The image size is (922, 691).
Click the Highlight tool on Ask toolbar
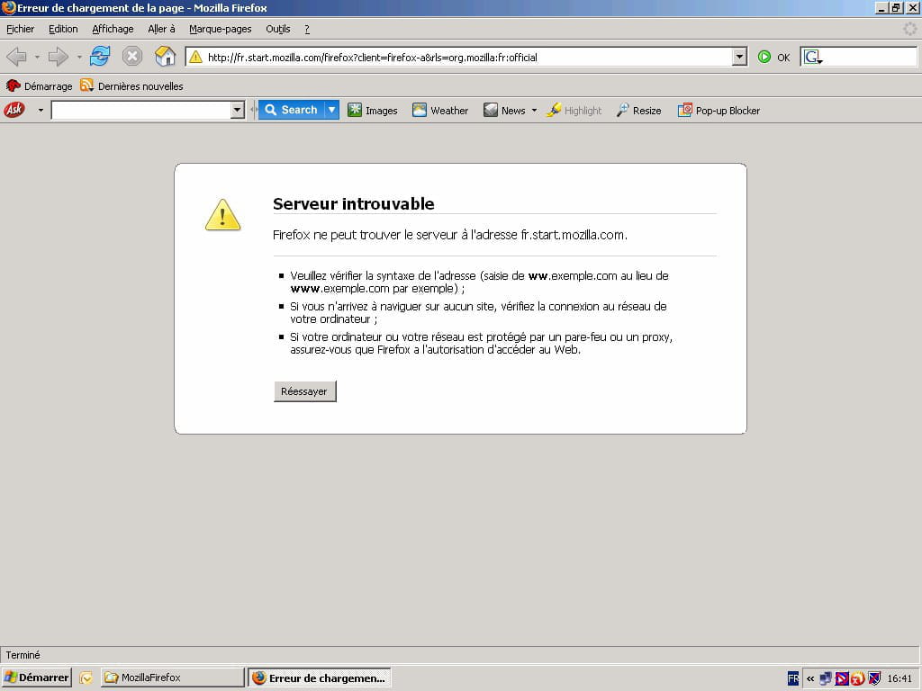pyautogui.click(x=574, y=111)
